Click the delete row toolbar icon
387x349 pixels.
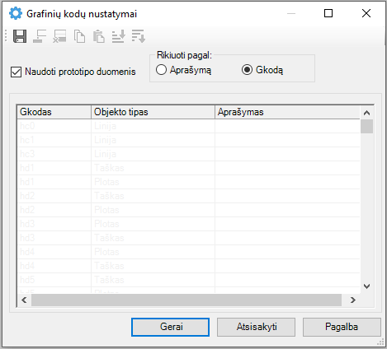coord(59,36)
